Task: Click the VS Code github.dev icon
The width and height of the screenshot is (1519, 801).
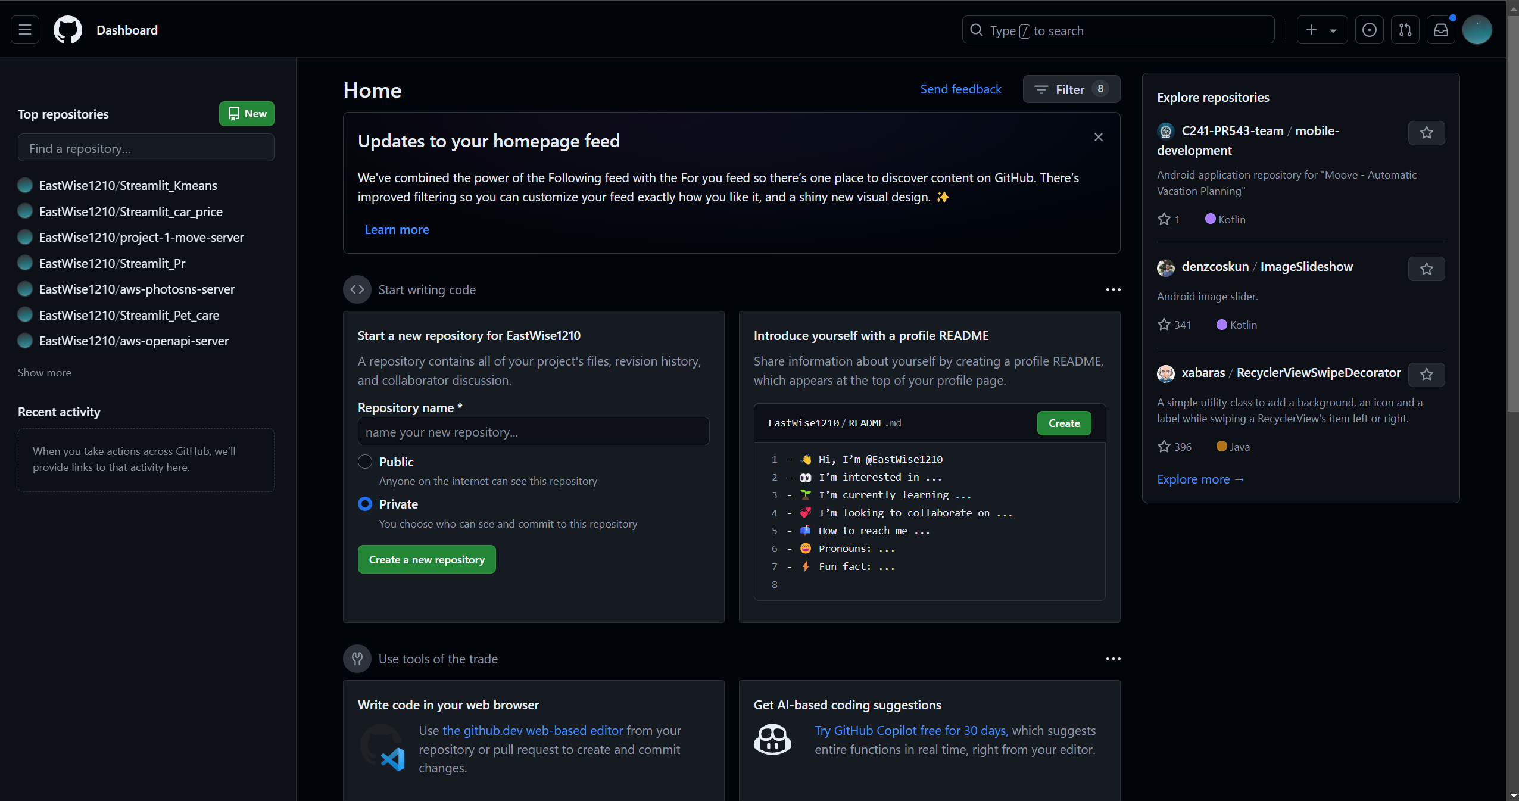Action: point(382,749)
